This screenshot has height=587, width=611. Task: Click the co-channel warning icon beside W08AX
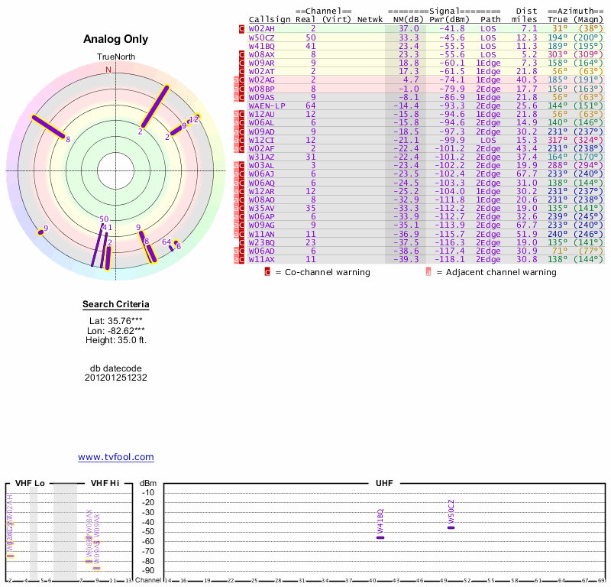242,54
